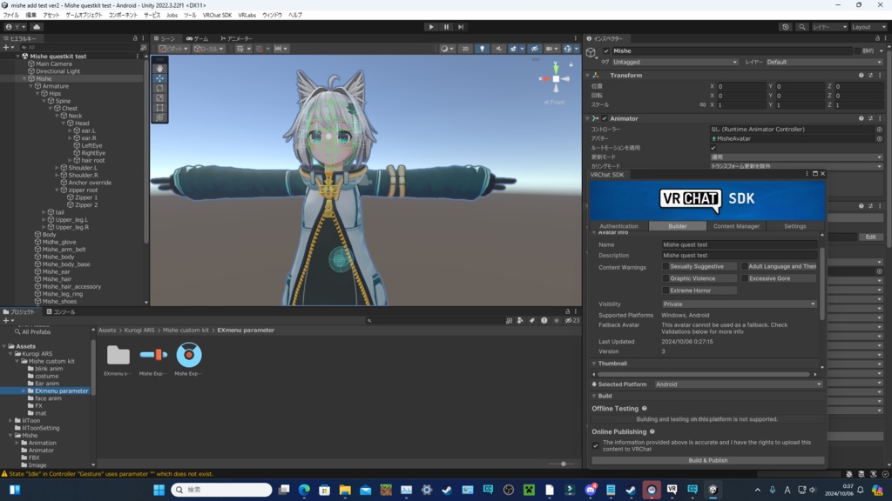Click the Play button

[430, 27]
